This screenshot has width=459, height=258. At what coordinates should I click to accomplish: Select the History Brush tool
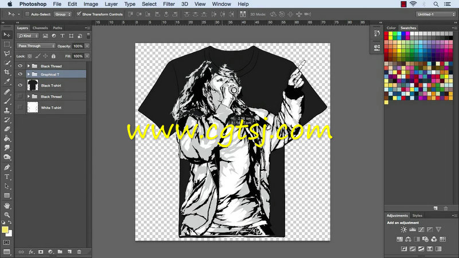pyautogui.click(x=7, y=120)
